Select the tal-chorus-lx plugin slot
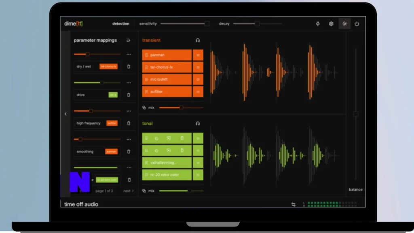Image resolution: width=414 pixels, height=233 pixels. pos(167,67)
